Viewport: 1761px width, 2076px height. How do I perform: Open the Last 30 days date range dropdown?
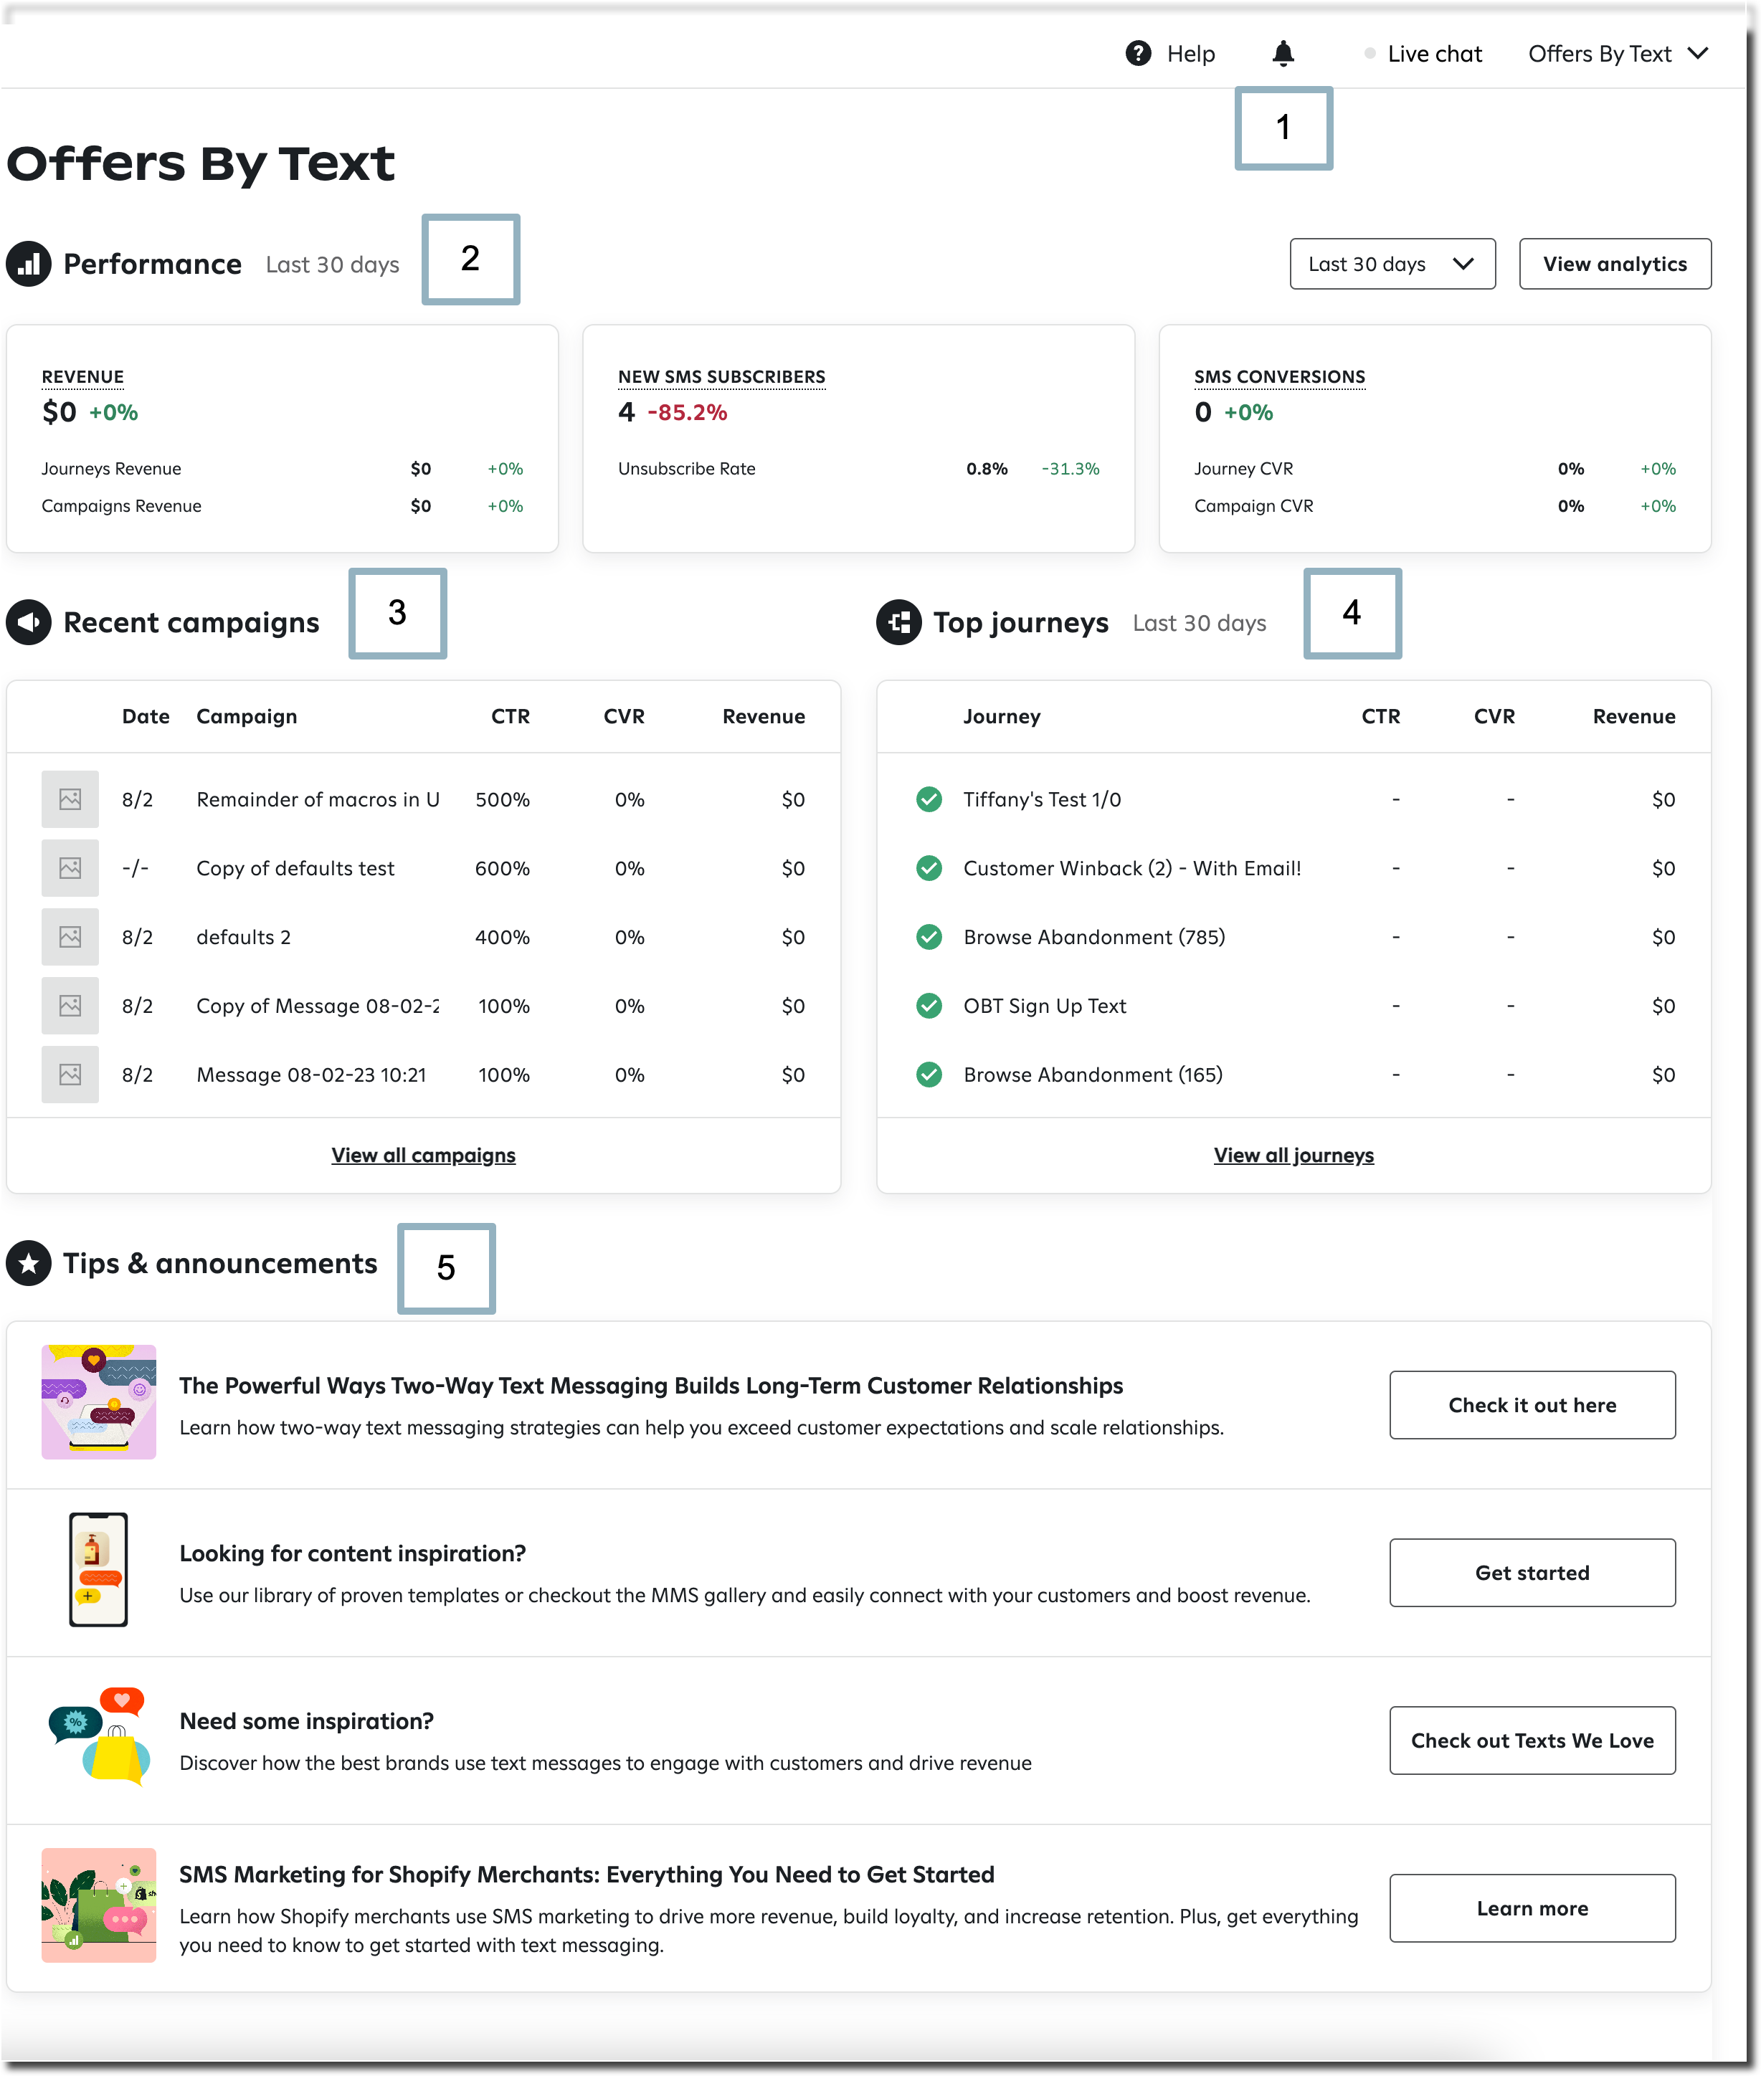click(x=1392, y=264)
